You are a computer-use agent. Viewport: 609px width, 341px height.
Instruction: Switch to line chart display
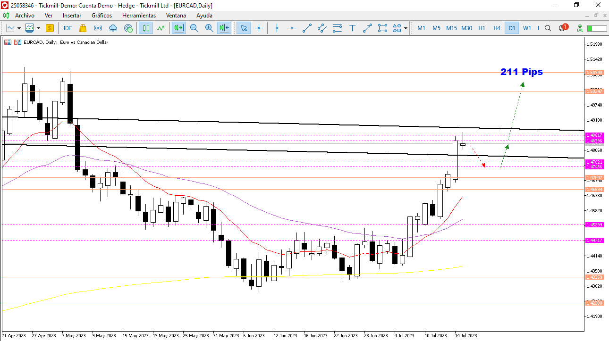161,28
